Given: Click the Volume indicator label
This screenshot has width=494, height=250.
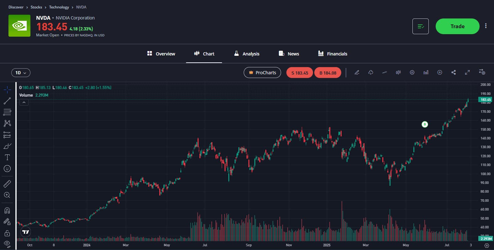Looking at the screenshot, I should 26,95.
